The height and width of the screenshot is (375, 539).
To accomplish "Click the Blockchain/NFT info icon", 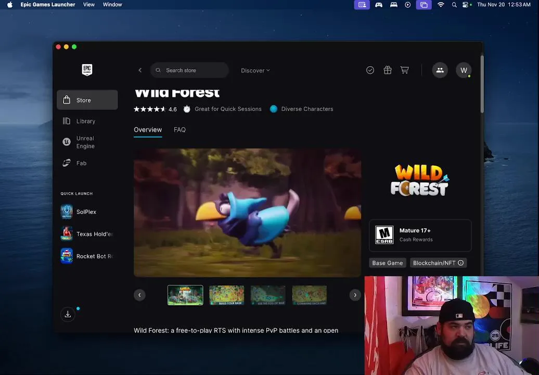I will 461,263.
